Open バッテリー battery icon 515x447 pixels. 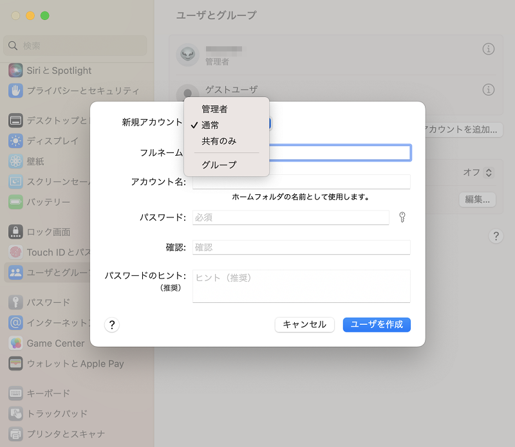point(15,202)
